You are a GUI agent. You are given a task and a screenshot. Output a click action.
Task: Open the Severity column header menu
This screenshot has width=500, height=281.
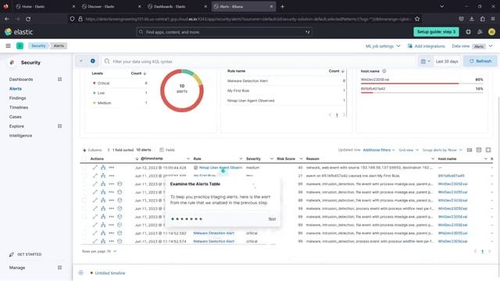(x=271, y=158)
